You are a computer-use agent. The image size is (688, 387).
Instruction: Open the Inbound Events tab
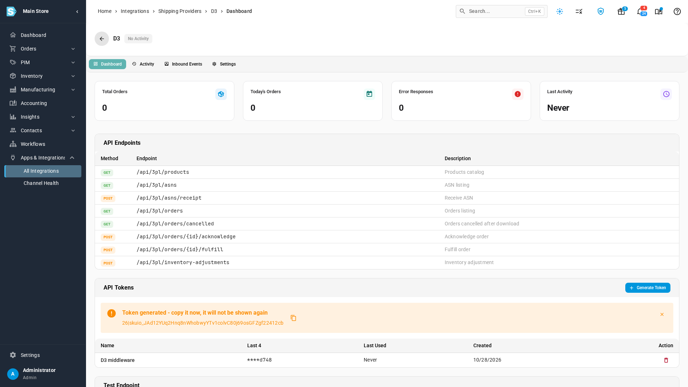point(183,64)
